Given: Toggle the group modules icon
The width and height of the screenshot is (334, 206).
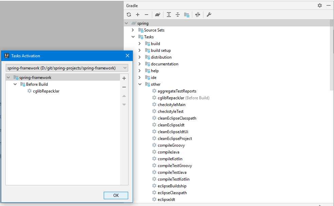Looking at the screenshot, I should click(x=187, y=15).
